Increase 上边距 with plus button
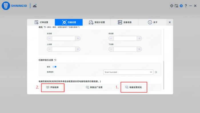The image size is (200, 113). click(78, 49)
